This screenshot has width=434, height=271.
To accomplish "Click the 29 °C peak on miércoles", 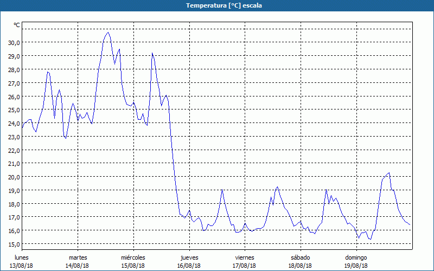I will tap(152, 53).
